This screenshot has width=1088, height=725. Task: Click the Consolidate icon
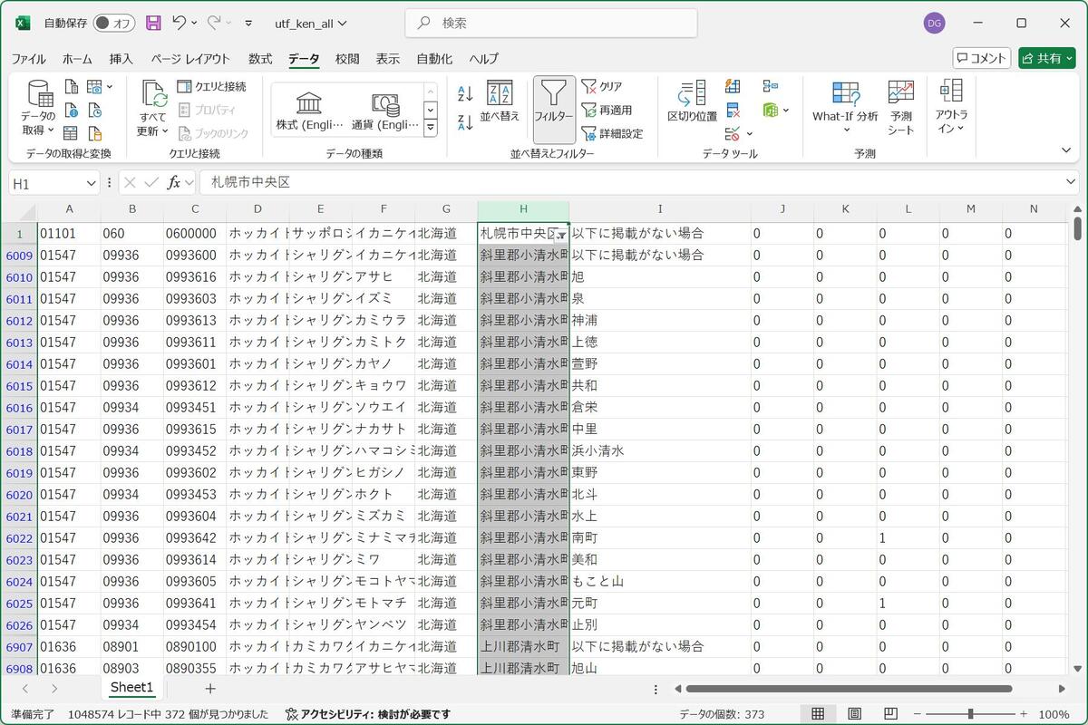pos(770,87)
